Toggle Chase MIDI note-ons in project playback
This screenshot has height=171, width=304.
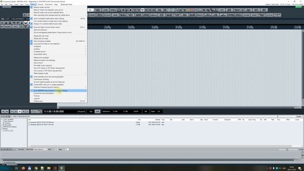pyautogui.click(x=58, y=85)
